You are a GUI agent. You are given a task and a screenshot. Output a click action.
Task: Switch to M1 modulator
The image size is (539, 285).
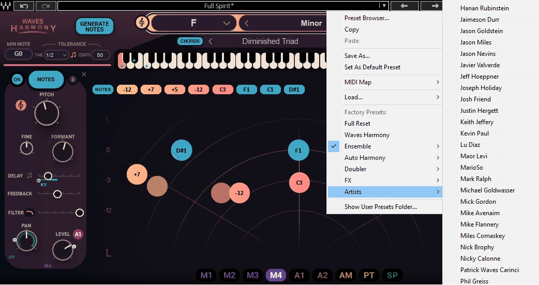pyautogui.click(x=206, y=275)
